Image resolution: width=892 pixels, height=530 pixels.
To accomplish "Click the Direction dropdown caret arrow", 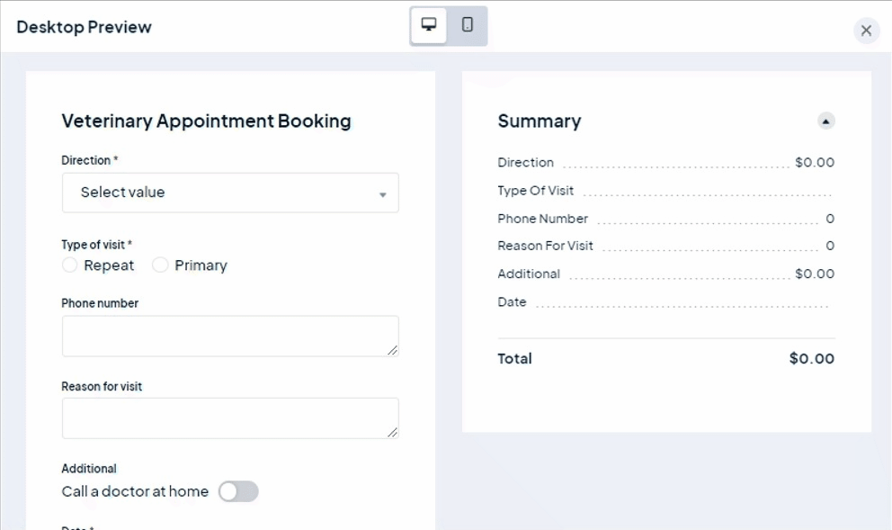I will [x=382, y=194].
